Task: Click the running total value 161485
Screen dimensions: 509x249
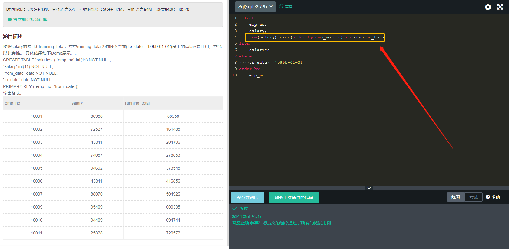Action: click(173, 129)
